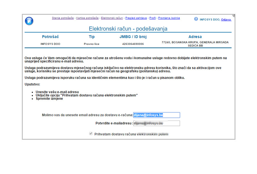Click the Spremite izmjene bullet
This screenshot has width=257, height=174.
[x=49, y=99]
